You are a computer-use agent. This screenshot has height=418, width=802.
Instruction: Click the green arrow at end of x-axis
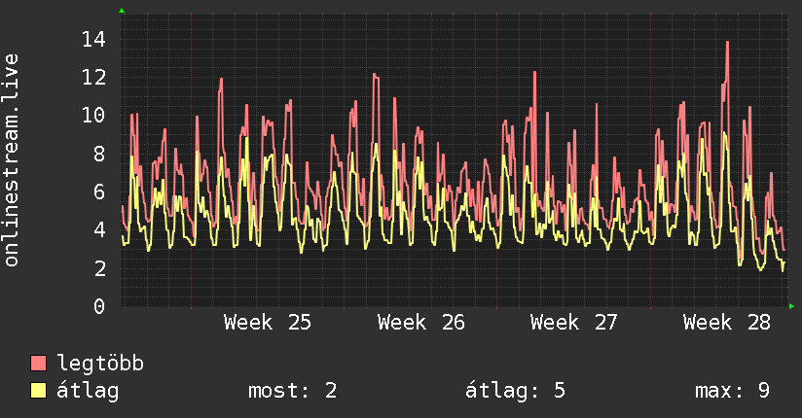click(791, 306)
